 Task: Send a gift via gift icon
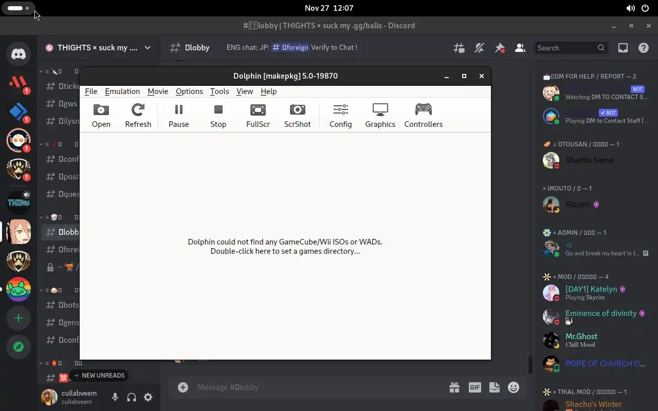click(454, 387)
